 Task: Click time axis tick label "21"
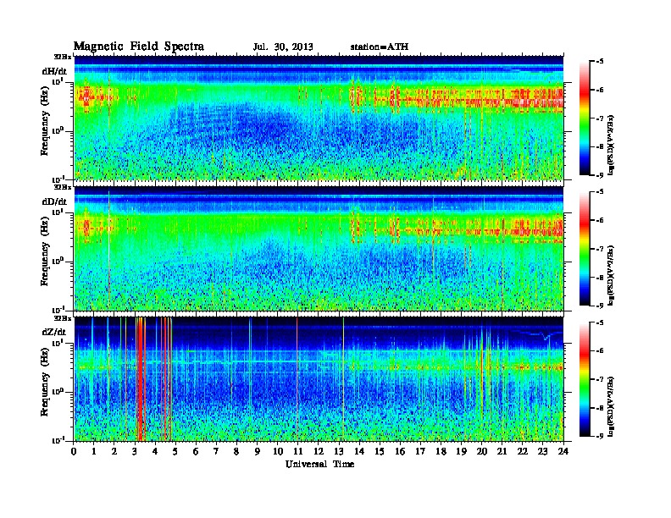[x=502, y=452]
